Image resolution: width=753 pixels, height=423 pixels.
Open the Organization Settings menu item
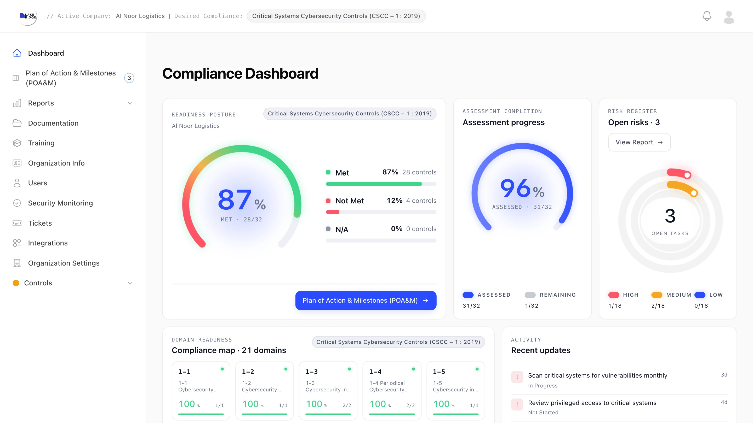click(x=73, y=263)
